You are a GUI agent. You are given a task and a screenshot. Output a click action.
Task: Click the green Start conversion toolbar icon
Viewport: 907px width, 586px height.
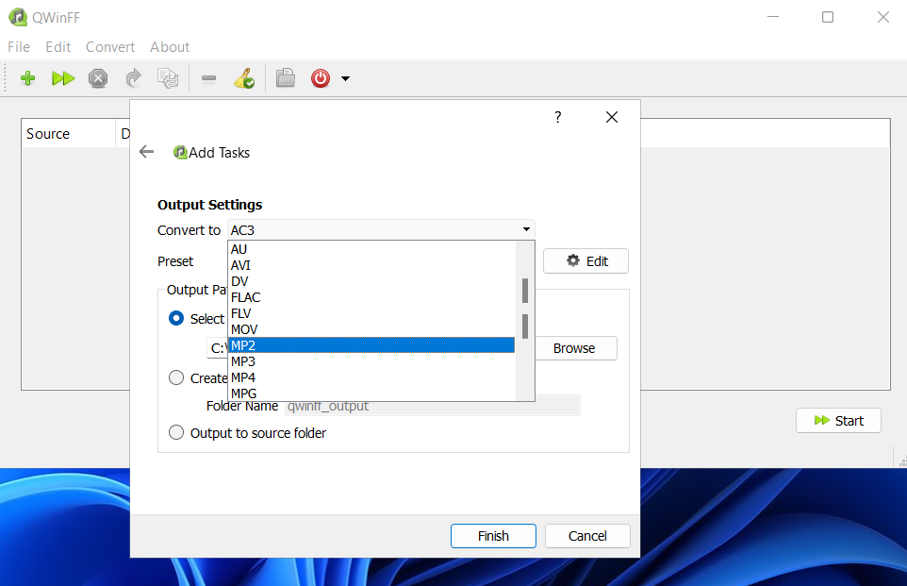[63, 78]
